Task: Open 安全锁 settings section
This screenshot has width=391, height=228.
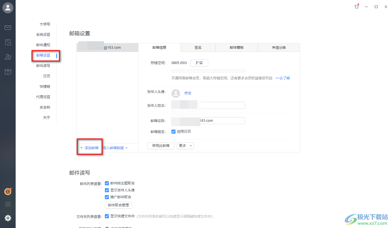Action: (x=45, y=107)
